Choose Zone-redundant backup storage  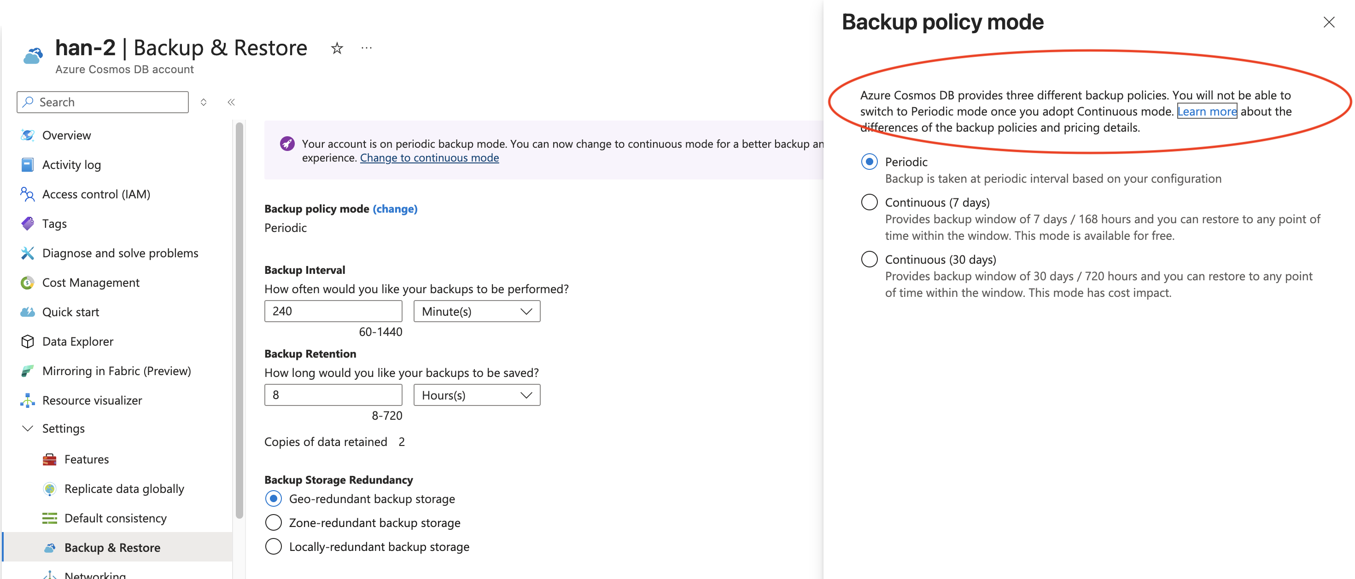[273, 522]
